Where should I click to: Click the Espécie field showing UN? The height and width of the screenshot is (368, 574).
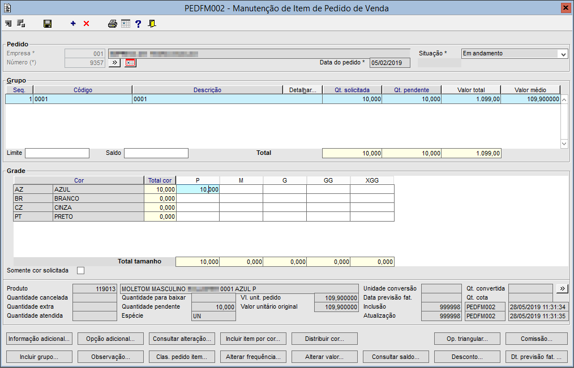[213, 316]
